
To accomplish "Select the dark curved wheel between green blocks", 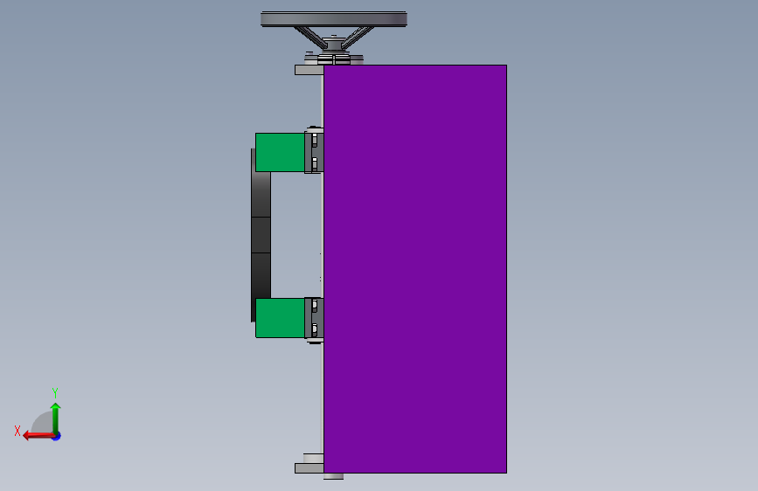I will (x=261, y=235).
